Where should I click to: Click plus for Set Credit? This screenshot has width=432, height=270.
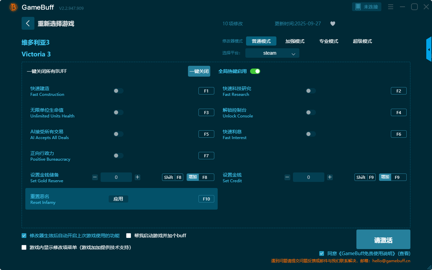330,177
